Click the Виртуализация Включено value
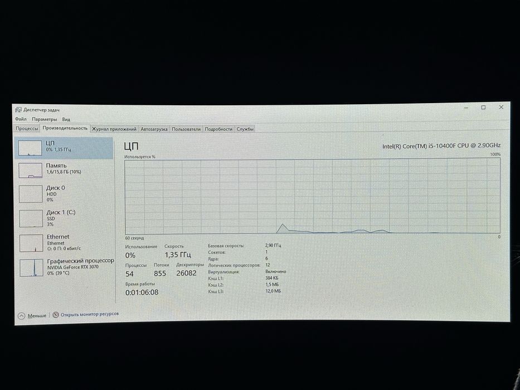This screenshot has width=520, height=390. click(x=275, y=271)
